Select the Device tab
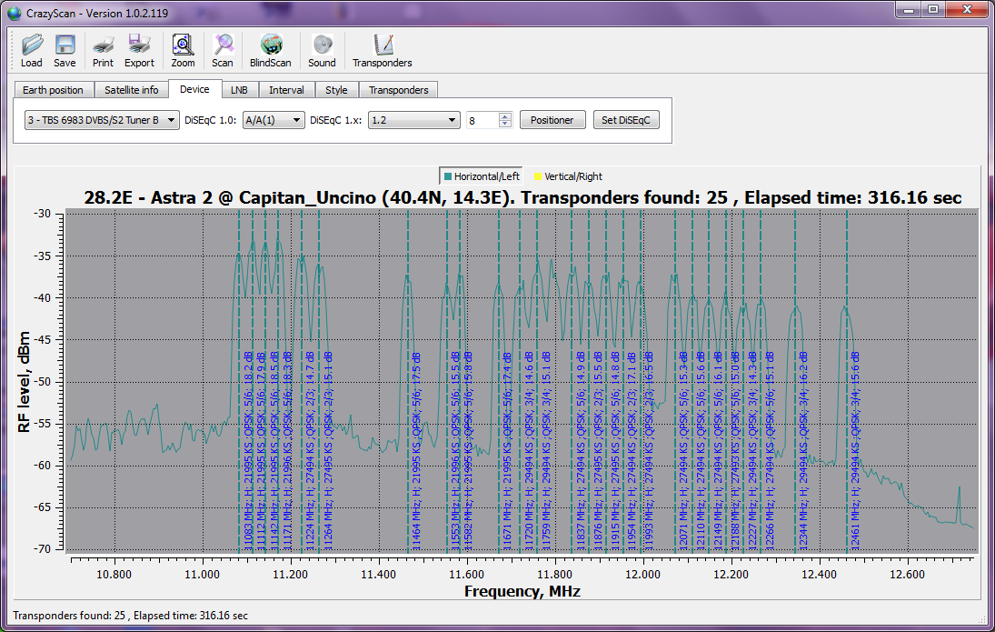This screenshot has width=995, height=632. [x=194, y=89]
